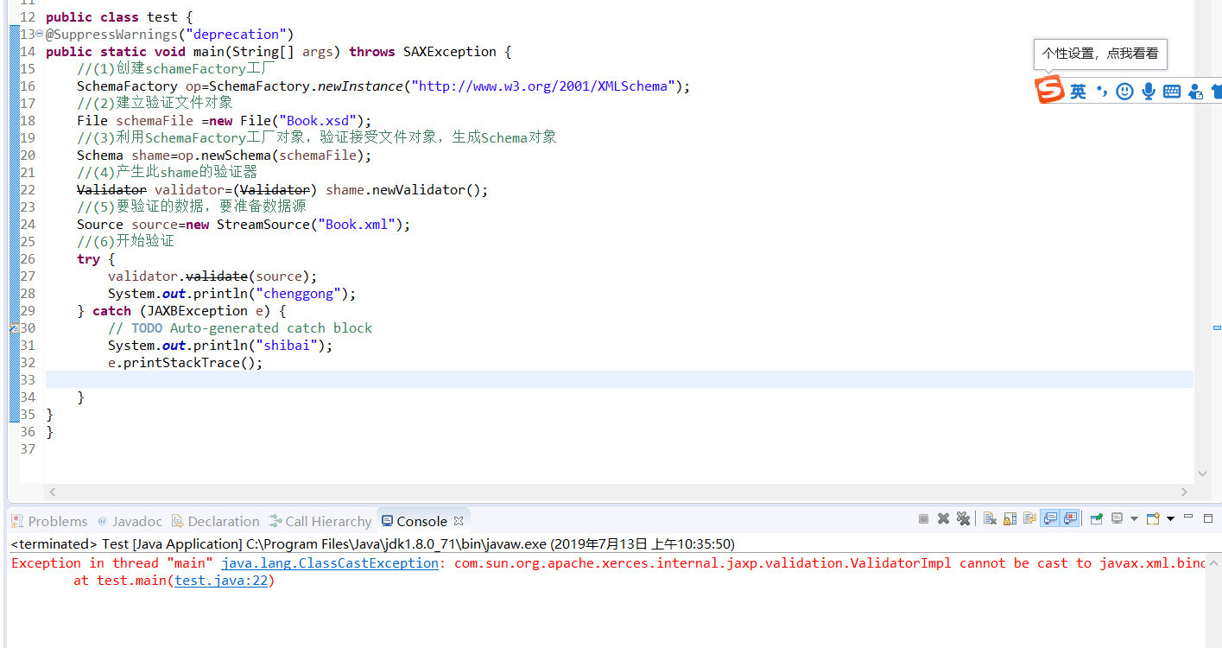Screen dimensions: 1222x648
Task: Click the Open Console icon
Action: click(x=1153, y=518)
